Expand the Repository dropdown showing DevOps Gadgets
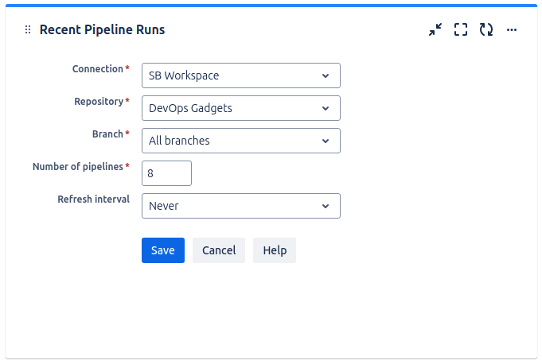 [240, 108]
